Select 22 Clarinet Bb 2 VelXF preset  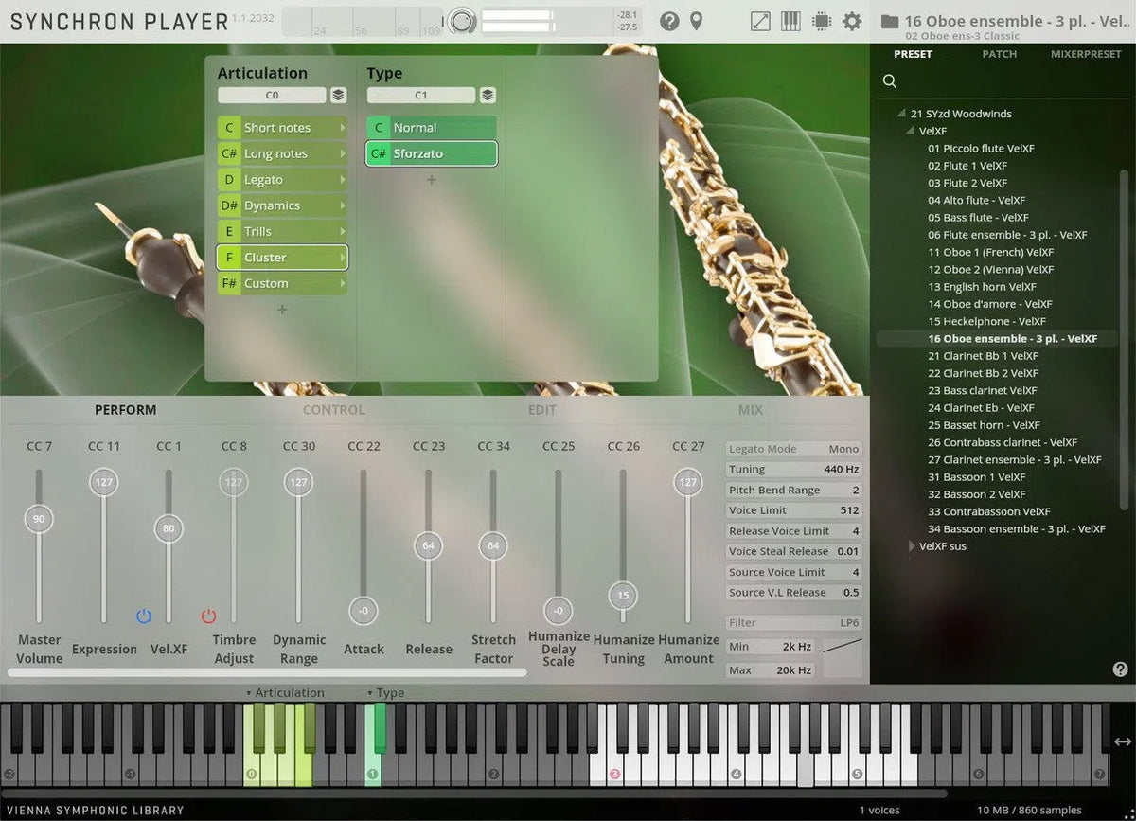[983, 373]
